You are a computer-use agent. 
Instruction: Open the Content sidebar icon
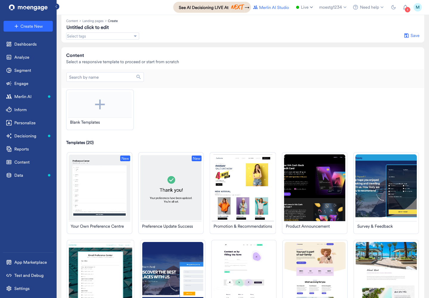point(9,162)
